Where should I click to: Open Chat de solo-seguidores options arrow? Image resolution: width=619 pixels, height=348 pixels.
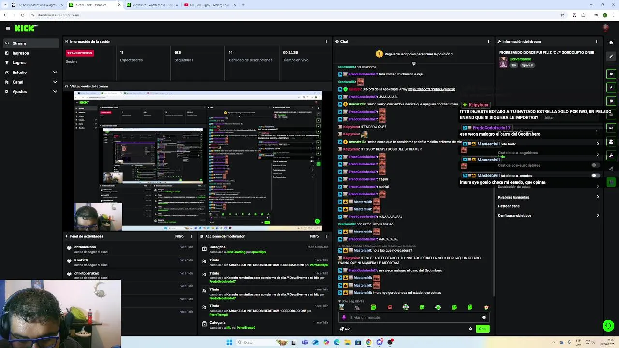598,154
